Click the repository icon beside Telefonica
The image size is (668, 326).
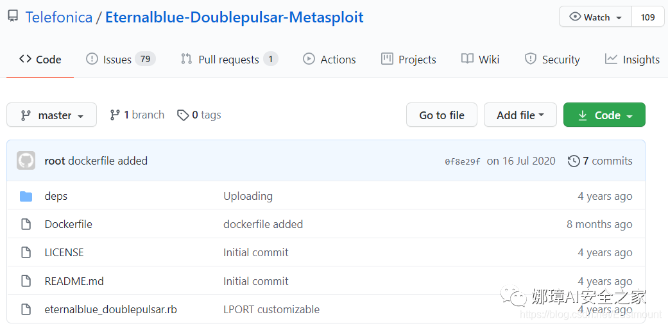pyautogui.click(x=13, y=17)
